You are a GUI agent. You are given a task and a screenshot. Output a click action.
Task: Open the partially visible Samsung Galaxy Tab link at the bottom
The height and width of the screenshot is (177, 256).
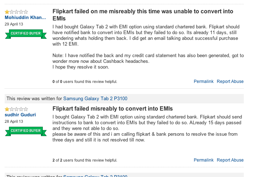tap(95, 176)
